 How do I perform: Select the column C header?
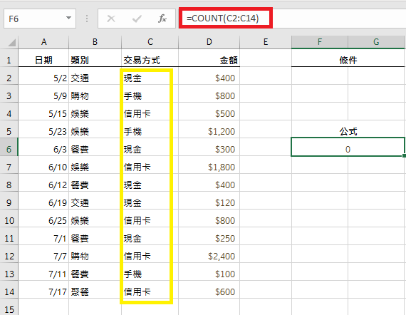pos(150,42)
